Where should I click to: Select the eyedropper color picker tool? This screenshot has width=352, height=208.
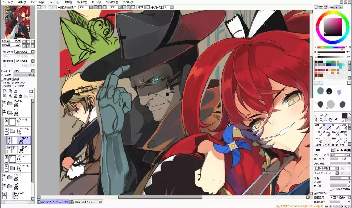[335, 120]
